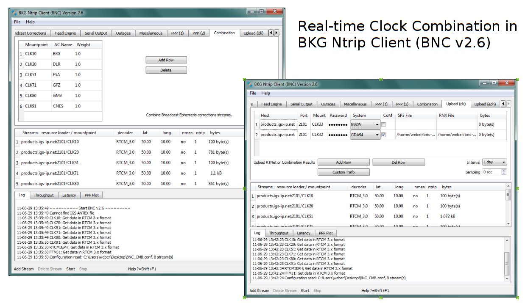525x303 pixels.
Task: Click Sampling spinner down arrow
Action: pos(504,174)
